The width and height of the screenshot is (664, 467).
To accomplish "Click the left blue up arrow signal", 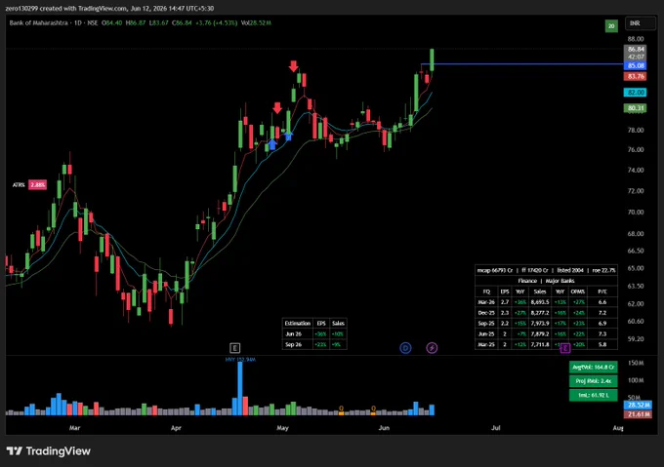I will pos(272,144).
